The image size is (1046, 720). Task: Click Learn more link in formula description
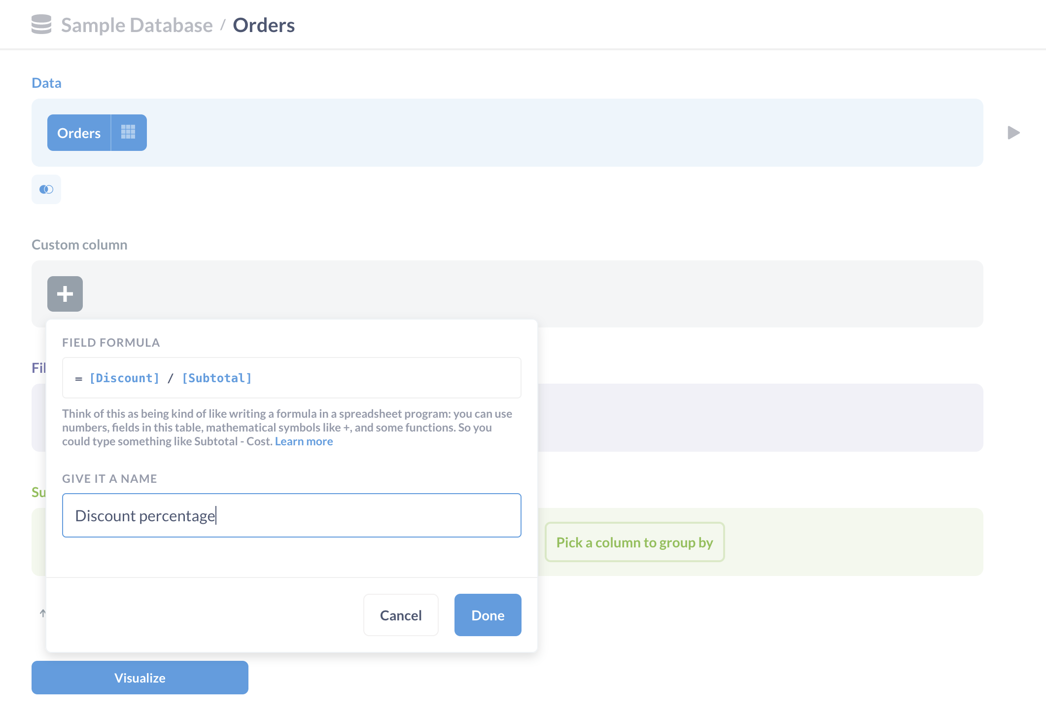point(305,441)
